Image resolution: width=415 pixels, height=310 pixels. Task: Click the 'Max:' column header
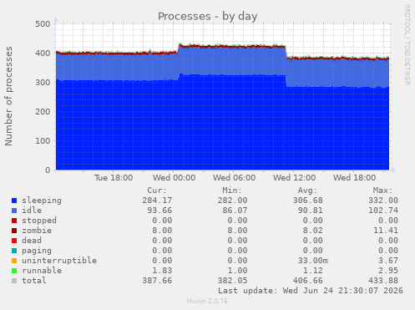382,191
